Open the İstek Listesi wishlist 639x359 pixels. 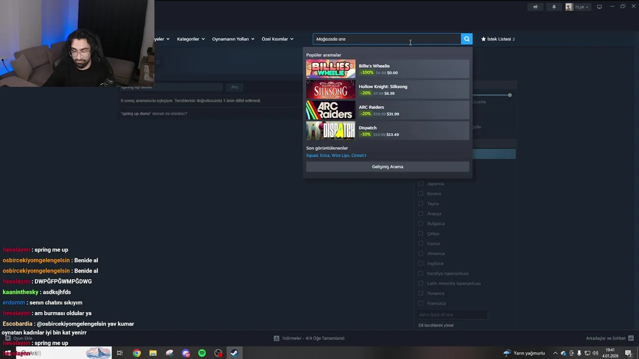[498, 39]
